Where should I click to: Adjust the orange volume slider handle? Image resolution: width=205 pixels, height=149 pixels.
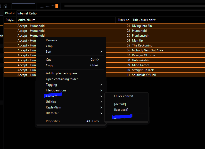click(x=57, y=6)
